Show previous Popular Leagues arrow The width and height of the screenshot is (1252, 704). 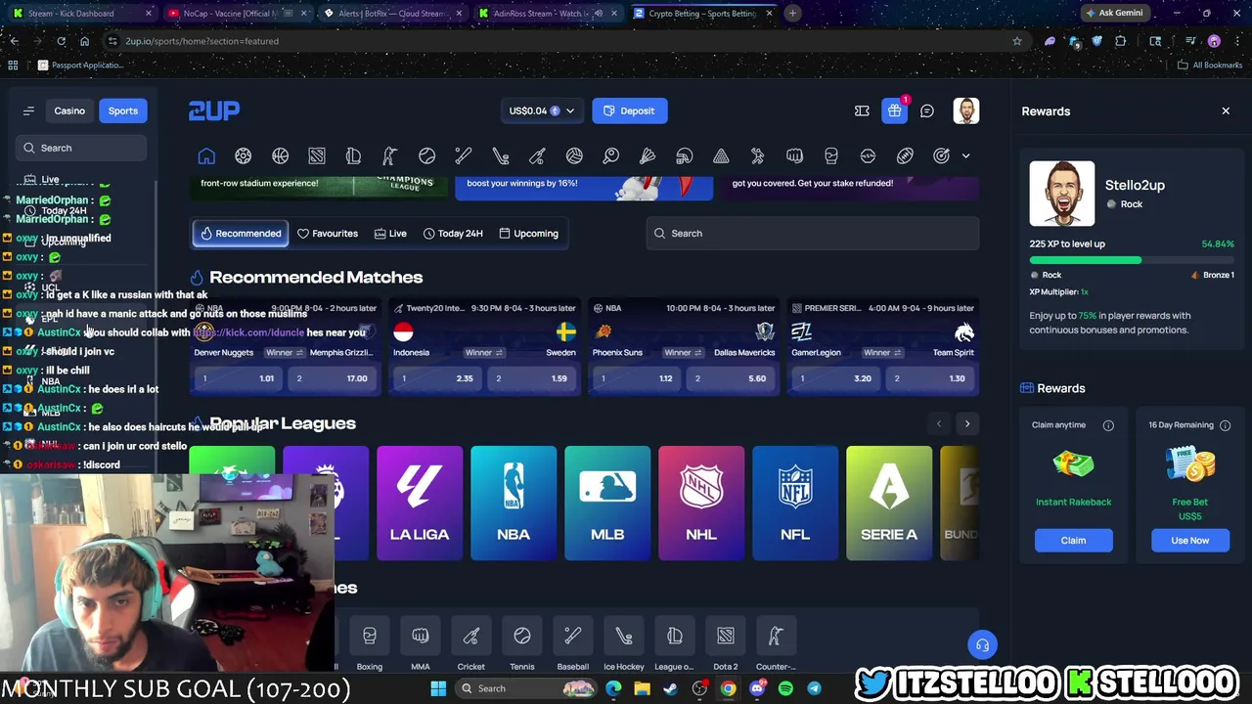(x=939, y=423)
